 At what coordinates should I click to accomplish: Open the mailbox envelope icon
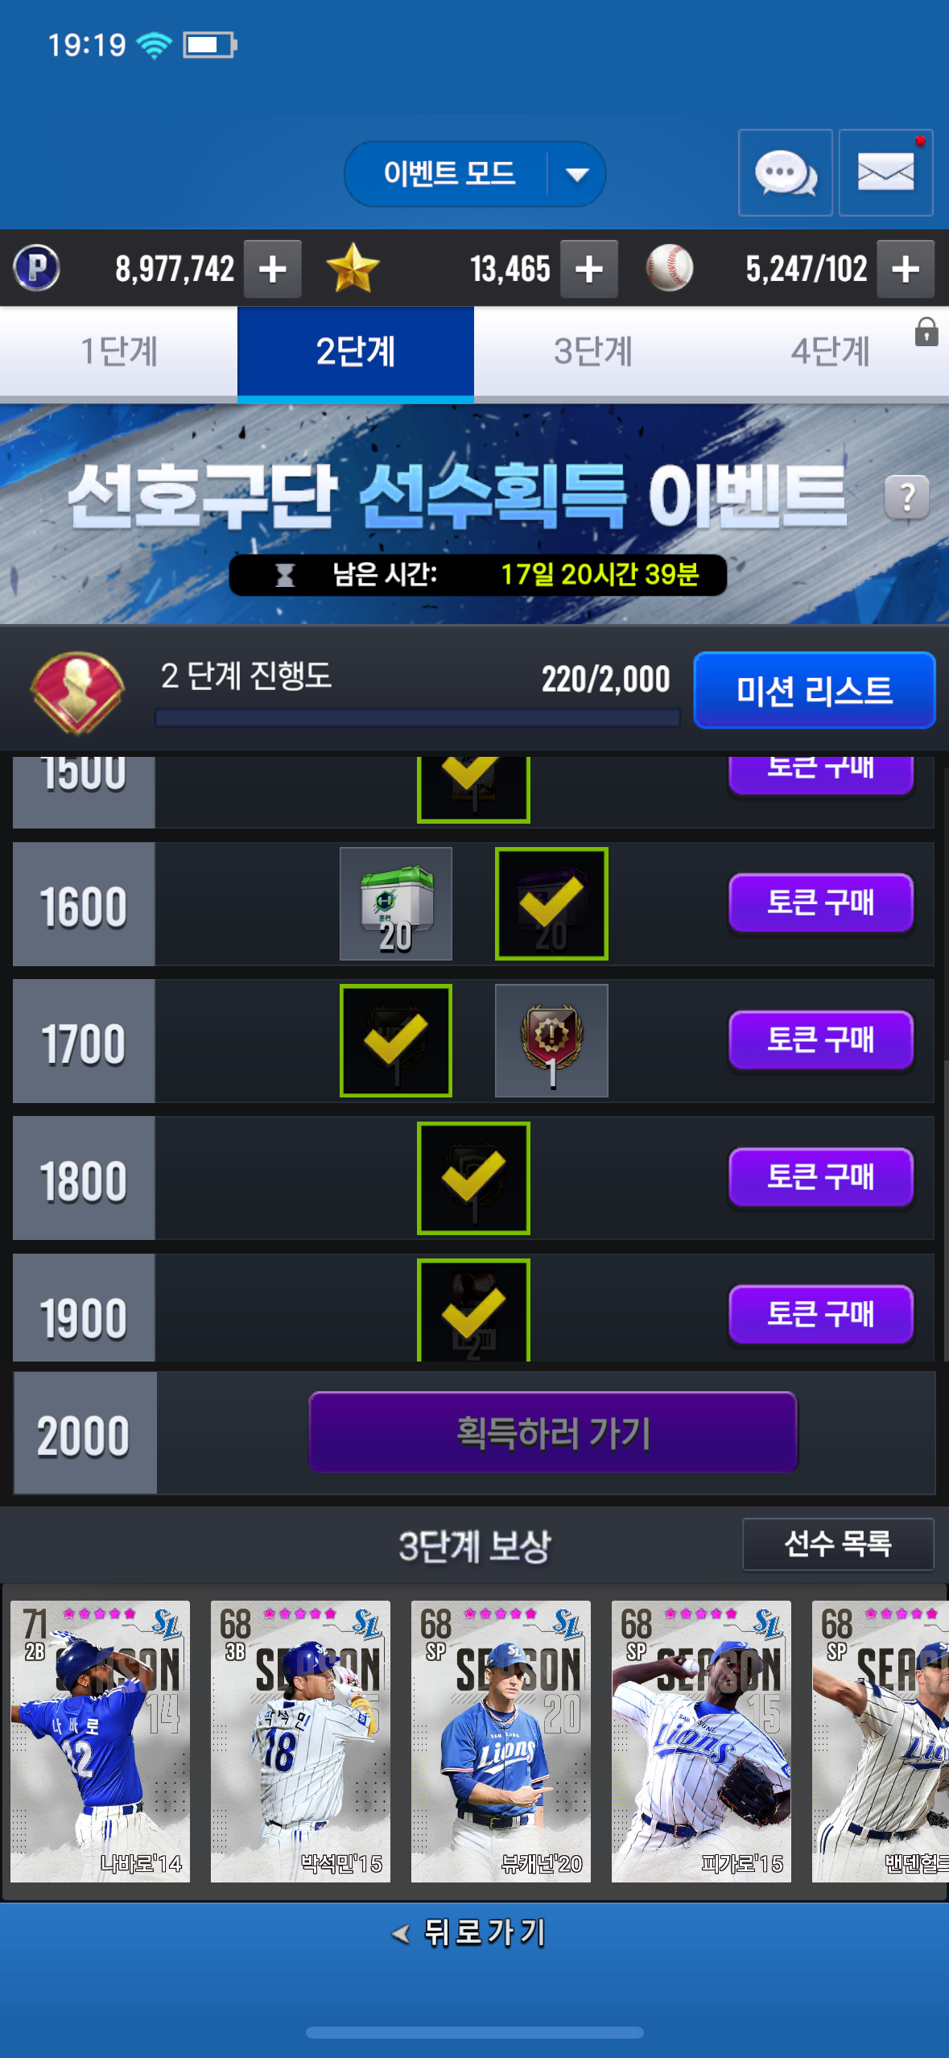coord(885,172)
